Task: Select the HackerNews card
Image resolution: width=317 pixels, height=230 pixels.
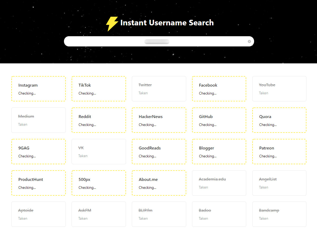Action: [x=159, y=120]
